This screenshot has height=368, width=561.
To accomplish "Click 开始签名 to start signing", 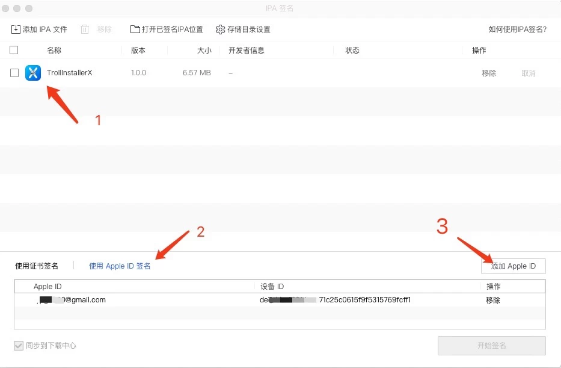I will [x=492, y=346].
